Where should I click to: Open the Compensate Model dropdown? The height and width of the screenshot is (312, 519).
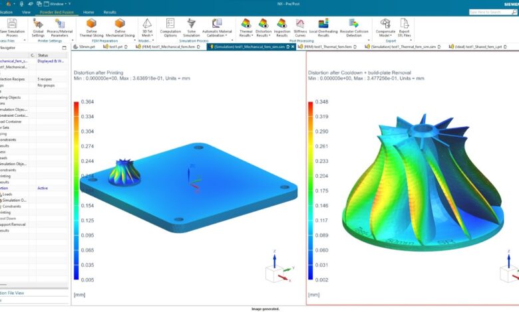coord(385,35)
